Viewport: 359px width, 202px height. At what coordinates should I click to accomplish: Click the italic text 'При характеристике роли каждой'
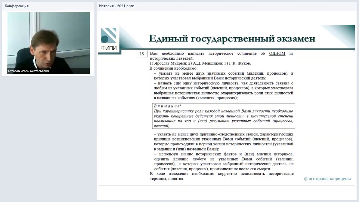pos(224,118)
